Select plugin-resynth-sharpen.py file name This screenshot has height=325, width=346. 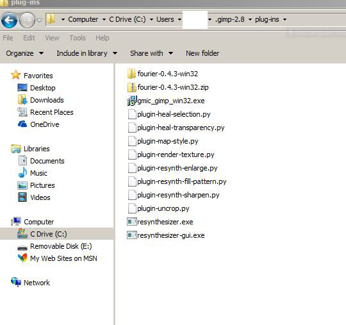point(178,195)
